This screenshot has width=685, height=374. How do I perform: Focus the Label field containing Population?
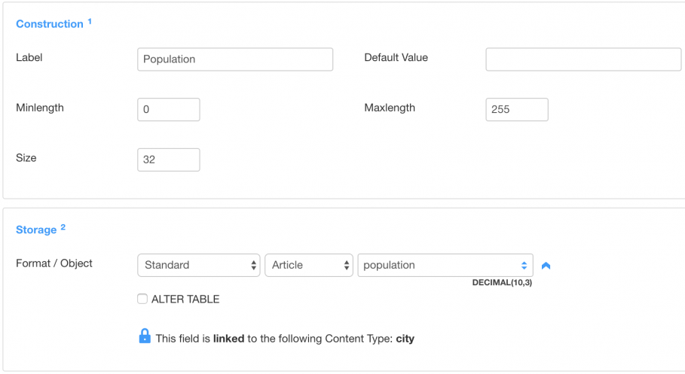point(235,59)
